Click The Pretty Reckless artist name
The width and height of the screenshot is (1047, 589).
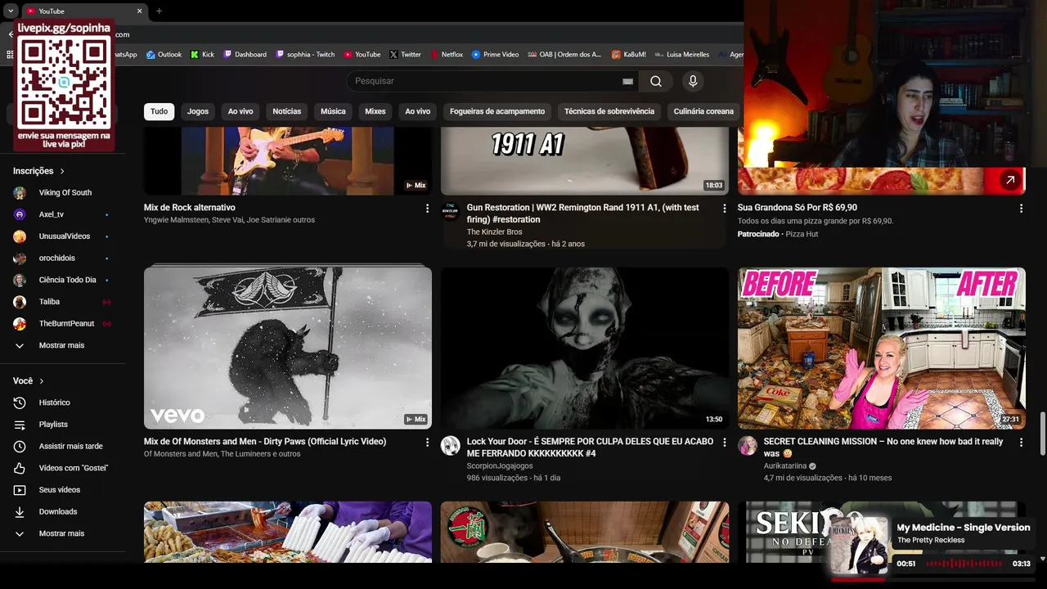tap(931, 540)
